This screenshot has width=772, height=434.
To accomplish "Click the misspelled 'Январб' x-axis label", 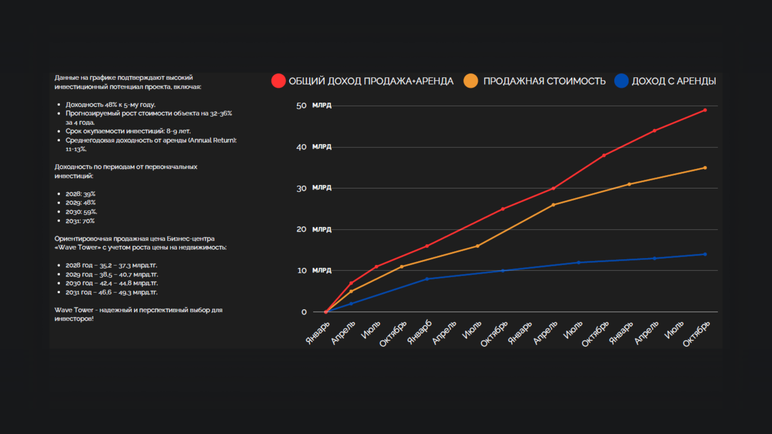I will point(420,332).
